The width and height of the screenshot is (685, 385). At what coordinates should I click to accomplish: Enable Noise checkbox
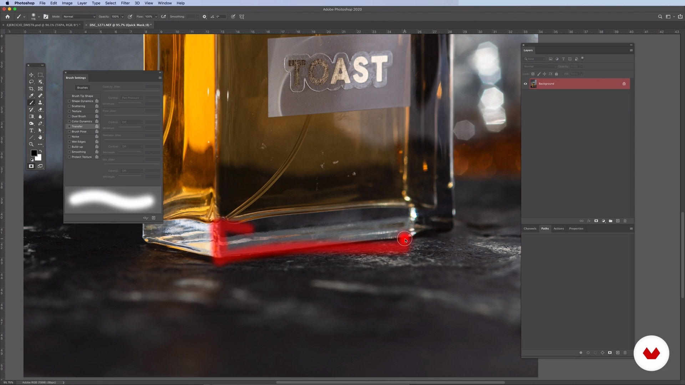pyautogui.click(x=69, y=137)
